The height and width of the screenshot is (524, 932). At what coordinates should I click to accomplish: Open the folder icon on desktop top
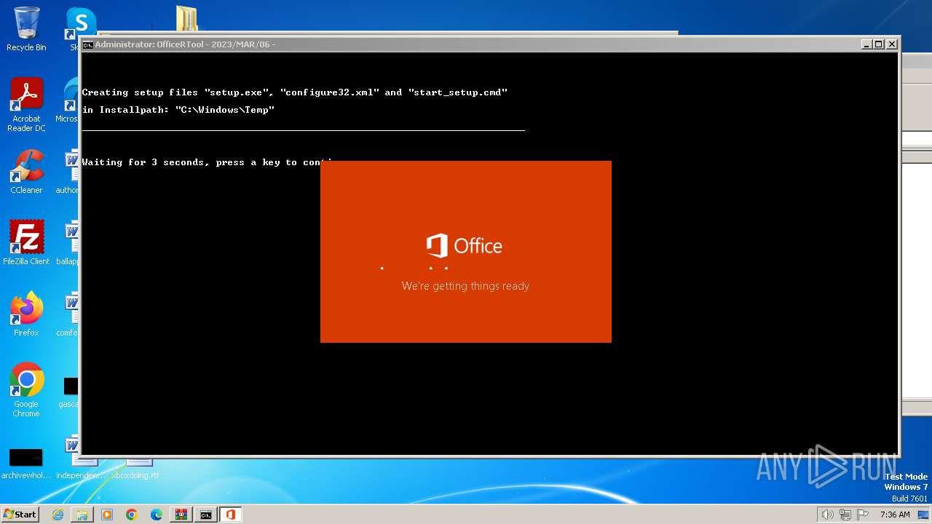tap(186, 18)
